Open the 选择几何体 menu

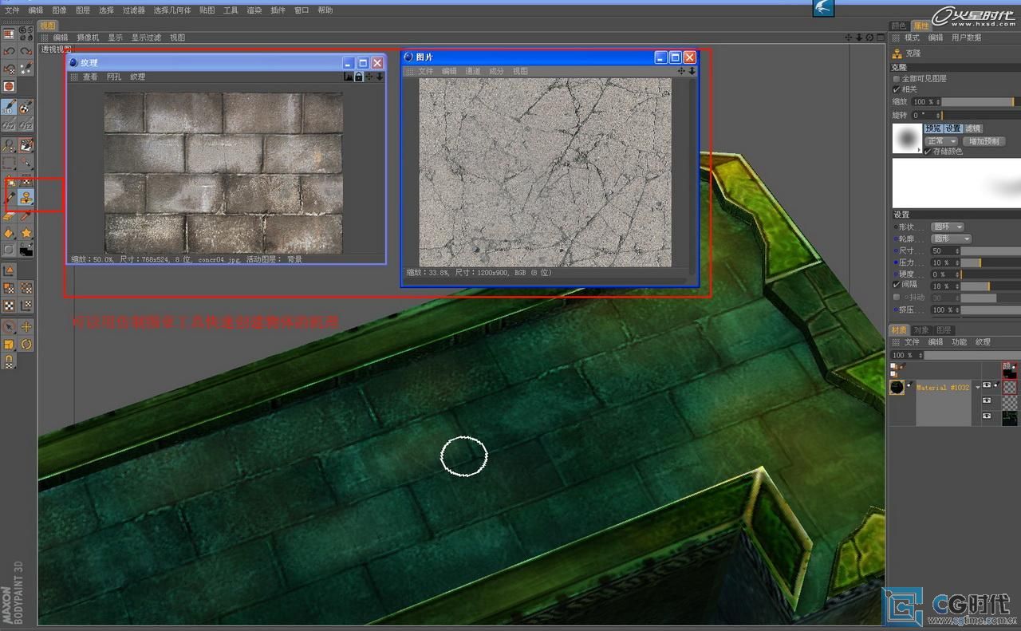pos(172,10)
